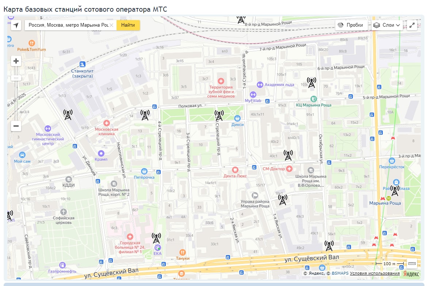Click the geolocation arrow button
Screen dimensions: 427x286
pyautogui.click(x=16, y=25)
